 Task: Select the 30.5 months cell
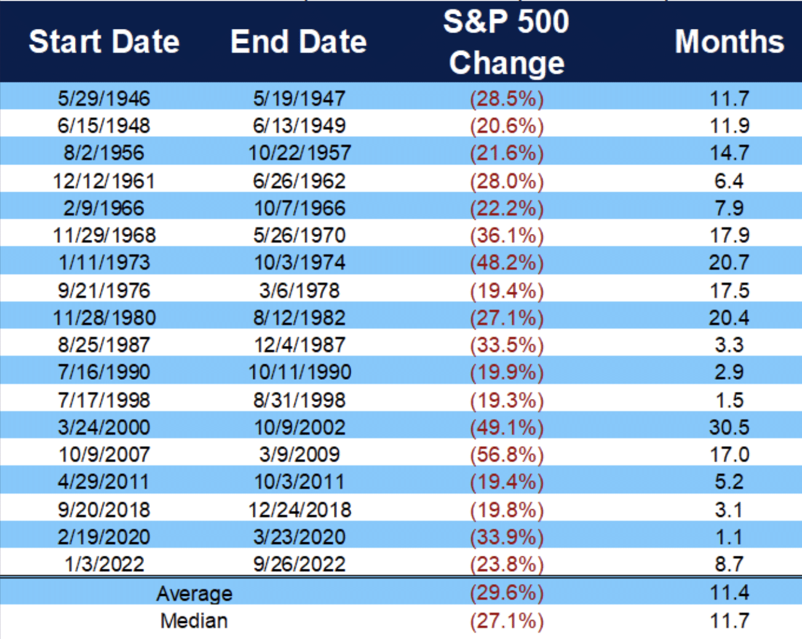(x=729, y=427)
